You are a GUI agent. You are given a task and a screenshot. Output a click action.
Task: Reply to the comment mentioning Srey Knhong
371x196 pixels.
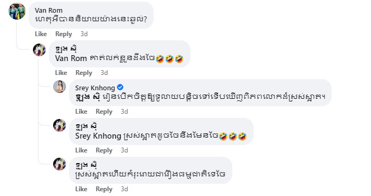tap(104, 150)
